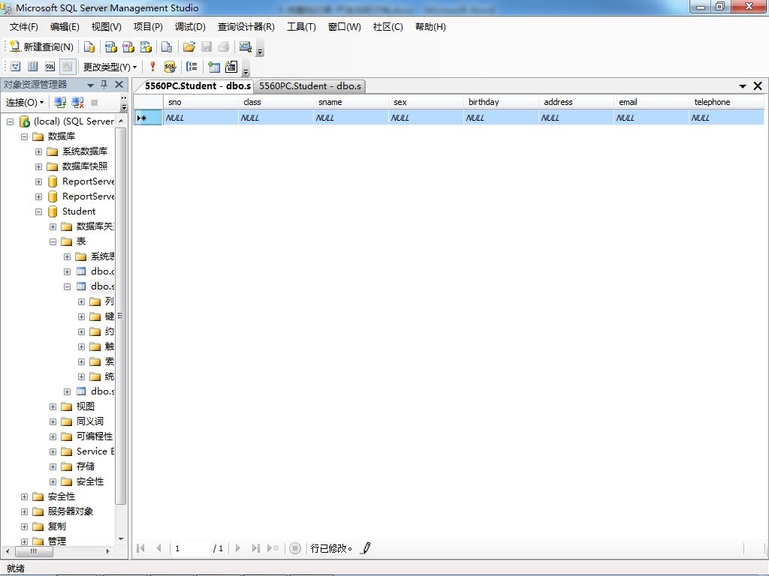Open the Community (社区) menu

[x=388, y=27]
